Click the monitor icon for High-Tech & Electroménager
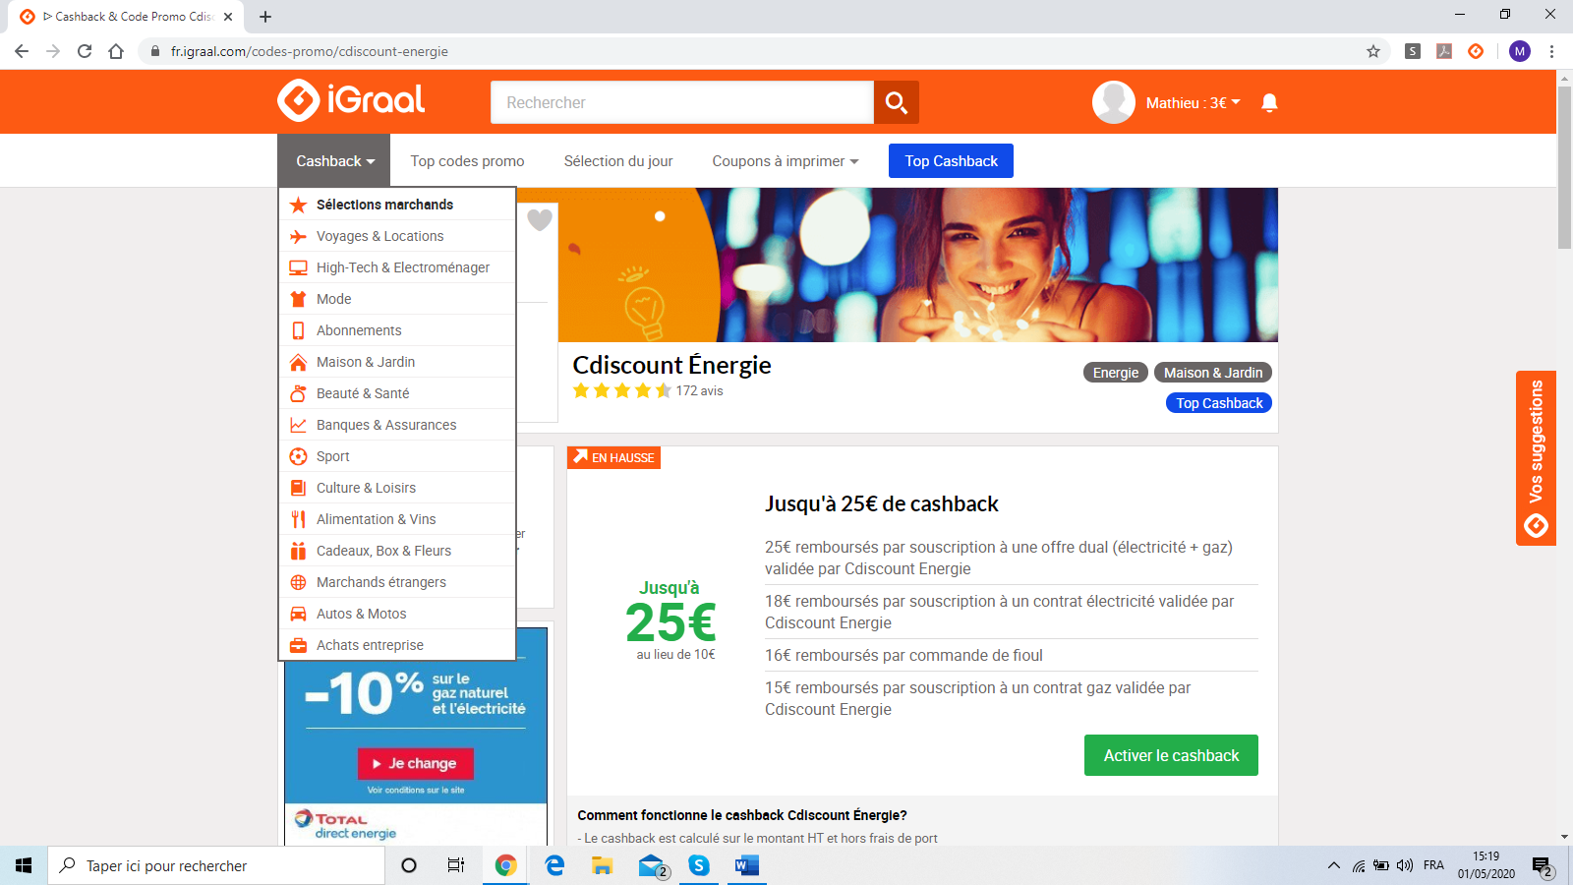 click(x=299, y=267)
